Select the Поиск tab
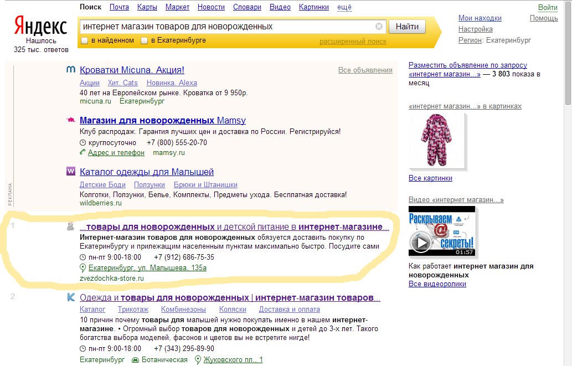 [x=90, y=7]
